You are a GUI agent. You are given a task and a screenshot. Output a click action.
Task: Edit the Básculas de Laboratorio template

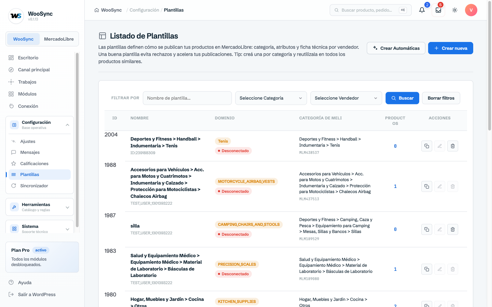coord(440,269)
